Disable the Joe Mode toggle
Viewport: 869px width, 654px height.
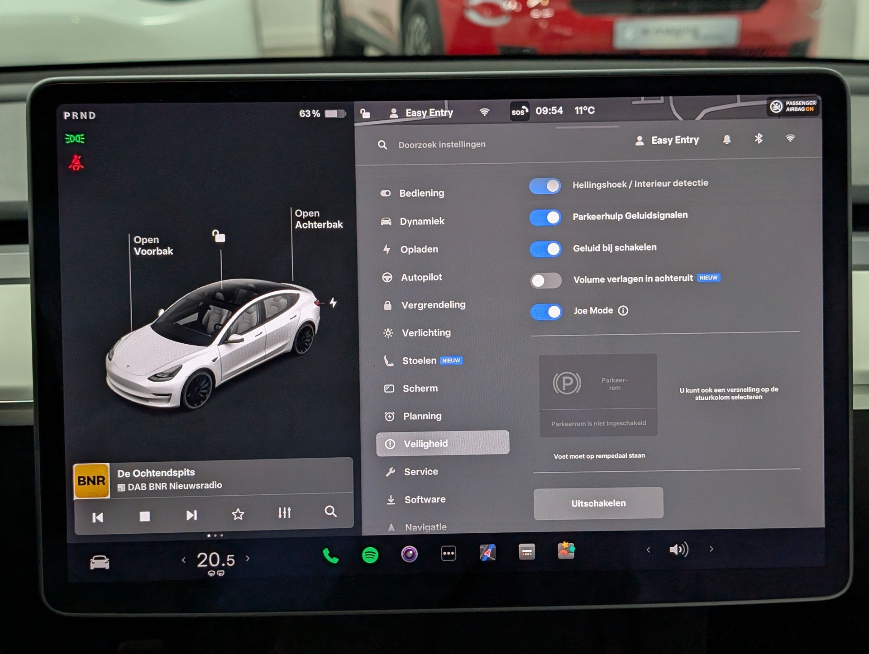[546, 312]
